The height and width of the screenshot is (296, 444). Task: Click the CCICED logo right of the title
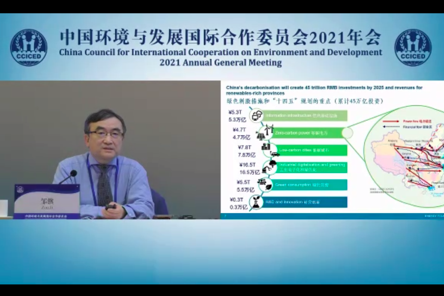click(413, 48)
